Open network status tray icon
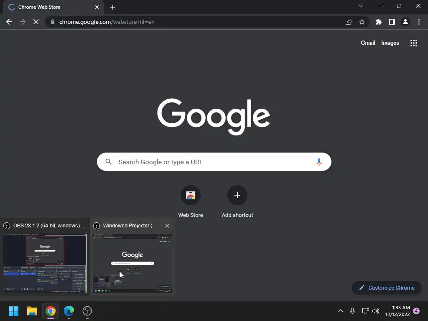Screen dimensions: 428x321 [365, 311]
